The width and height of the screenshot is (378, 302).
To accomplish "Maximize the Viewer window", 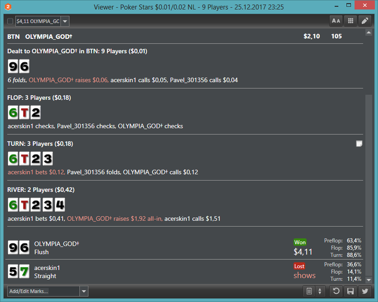I will pyautogui.click(x=348, y=5).
